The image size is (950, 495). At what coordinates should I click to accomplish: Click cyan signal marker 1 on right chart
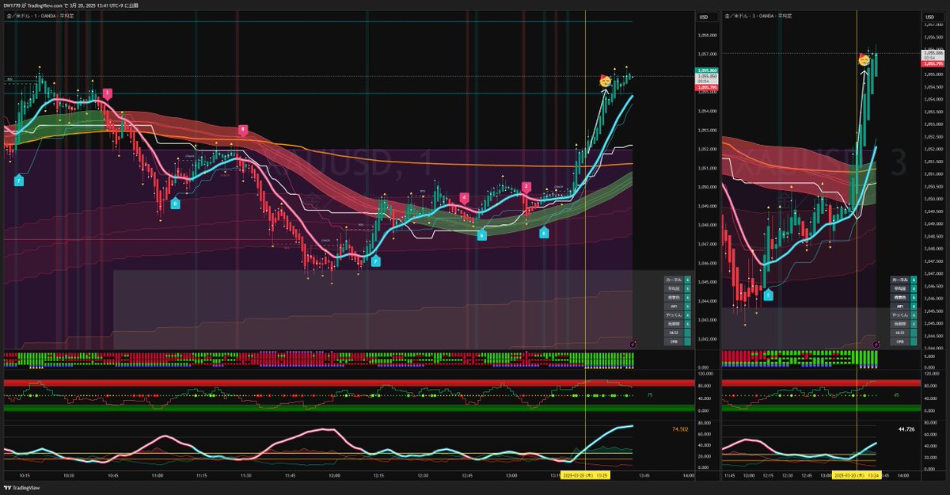[767, 294]
